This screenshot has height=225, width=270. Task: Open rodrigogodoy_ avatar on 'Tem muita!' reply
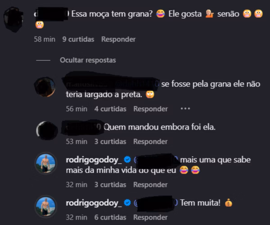[45, 206]
